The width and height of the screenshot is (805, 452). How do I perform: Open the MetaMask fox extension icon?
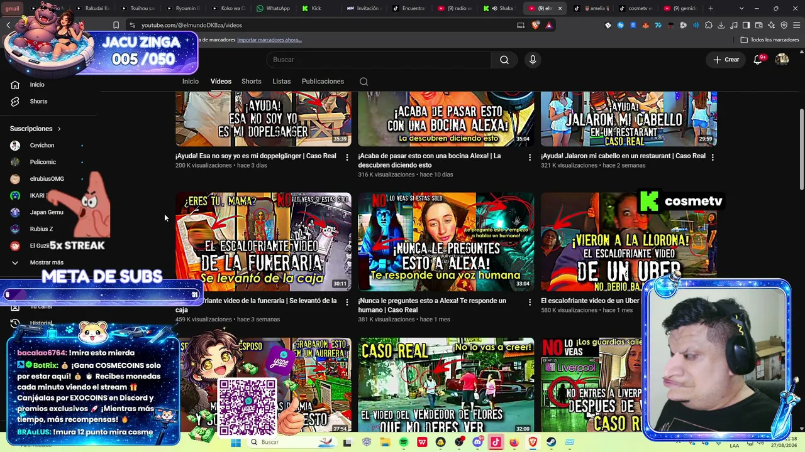645,25
